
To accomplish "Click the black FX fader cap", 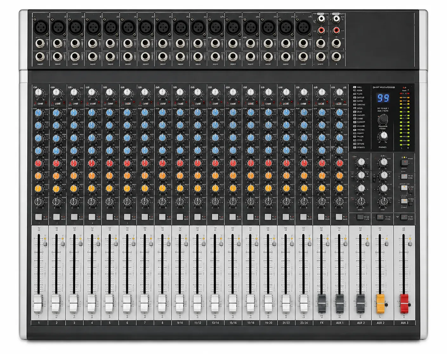I will coord(322,304).
